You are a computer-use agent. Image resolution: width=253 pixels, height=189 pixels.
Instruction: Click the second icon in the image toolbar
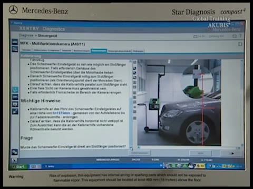click(x=135, y=68)
